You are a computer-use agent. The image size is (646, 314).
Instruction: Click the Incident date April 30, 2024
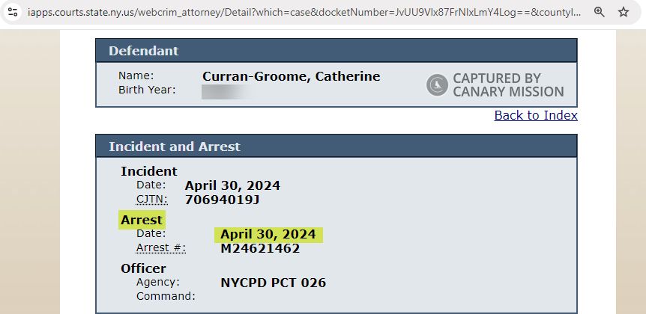232,185
